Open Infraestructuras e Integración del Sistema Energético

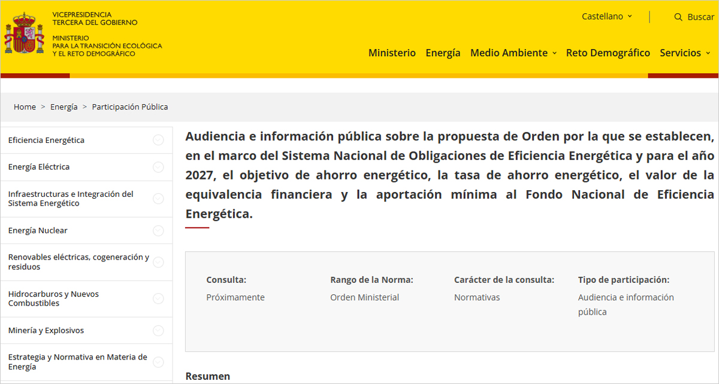click(71, 199)
